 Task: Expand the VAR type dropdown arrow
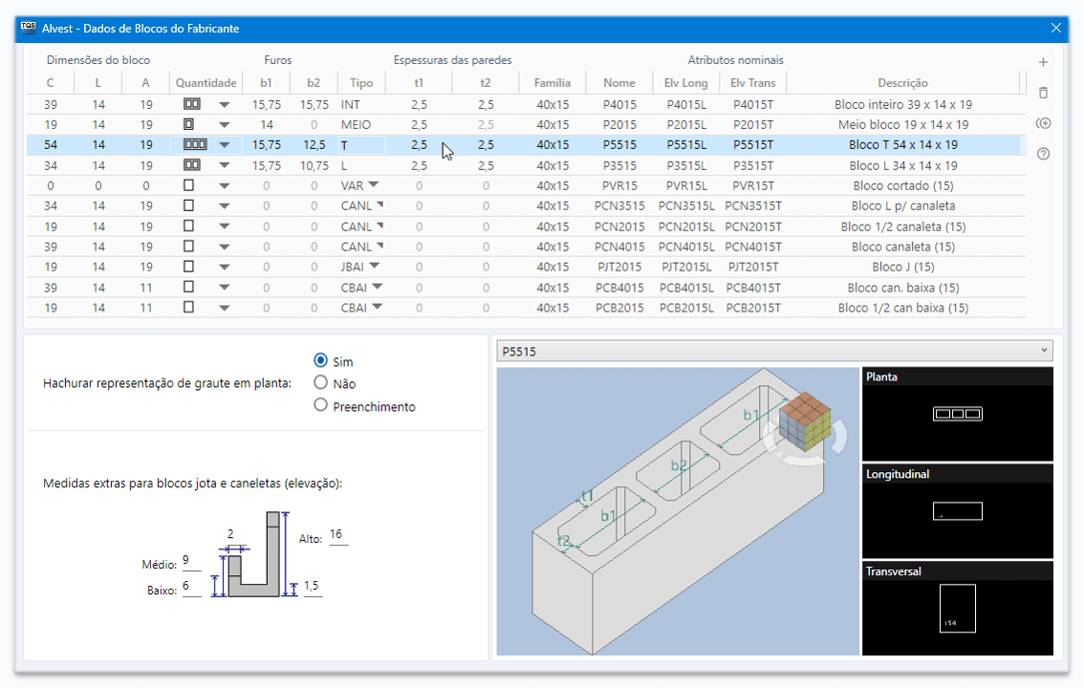(x=374, y=185)
